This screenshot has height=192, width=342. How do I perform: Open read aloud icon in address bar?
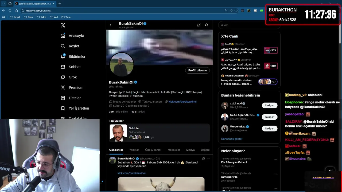231,11
